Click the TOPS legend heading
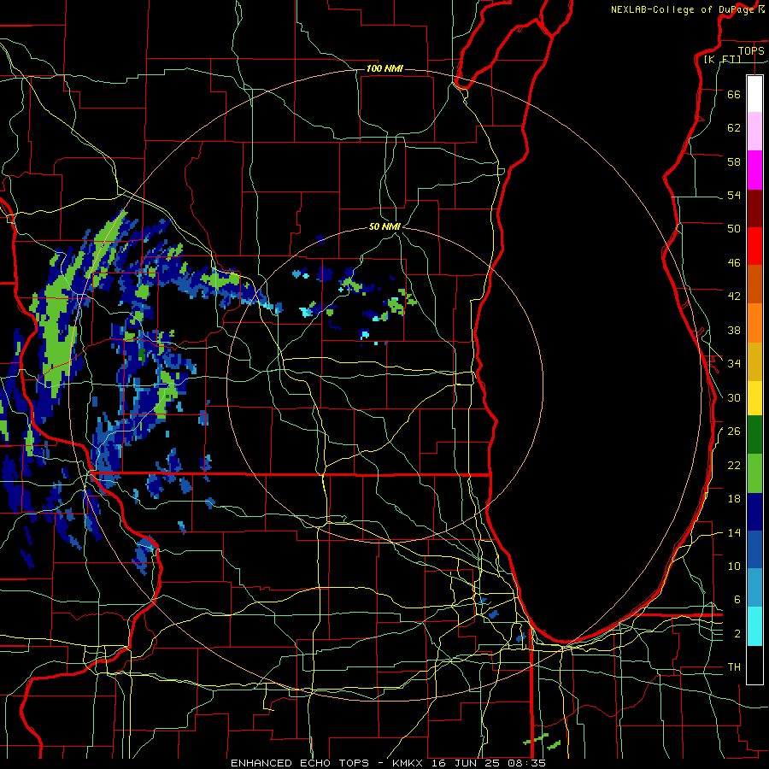This screenshot has height=769, width=769. 751,50
